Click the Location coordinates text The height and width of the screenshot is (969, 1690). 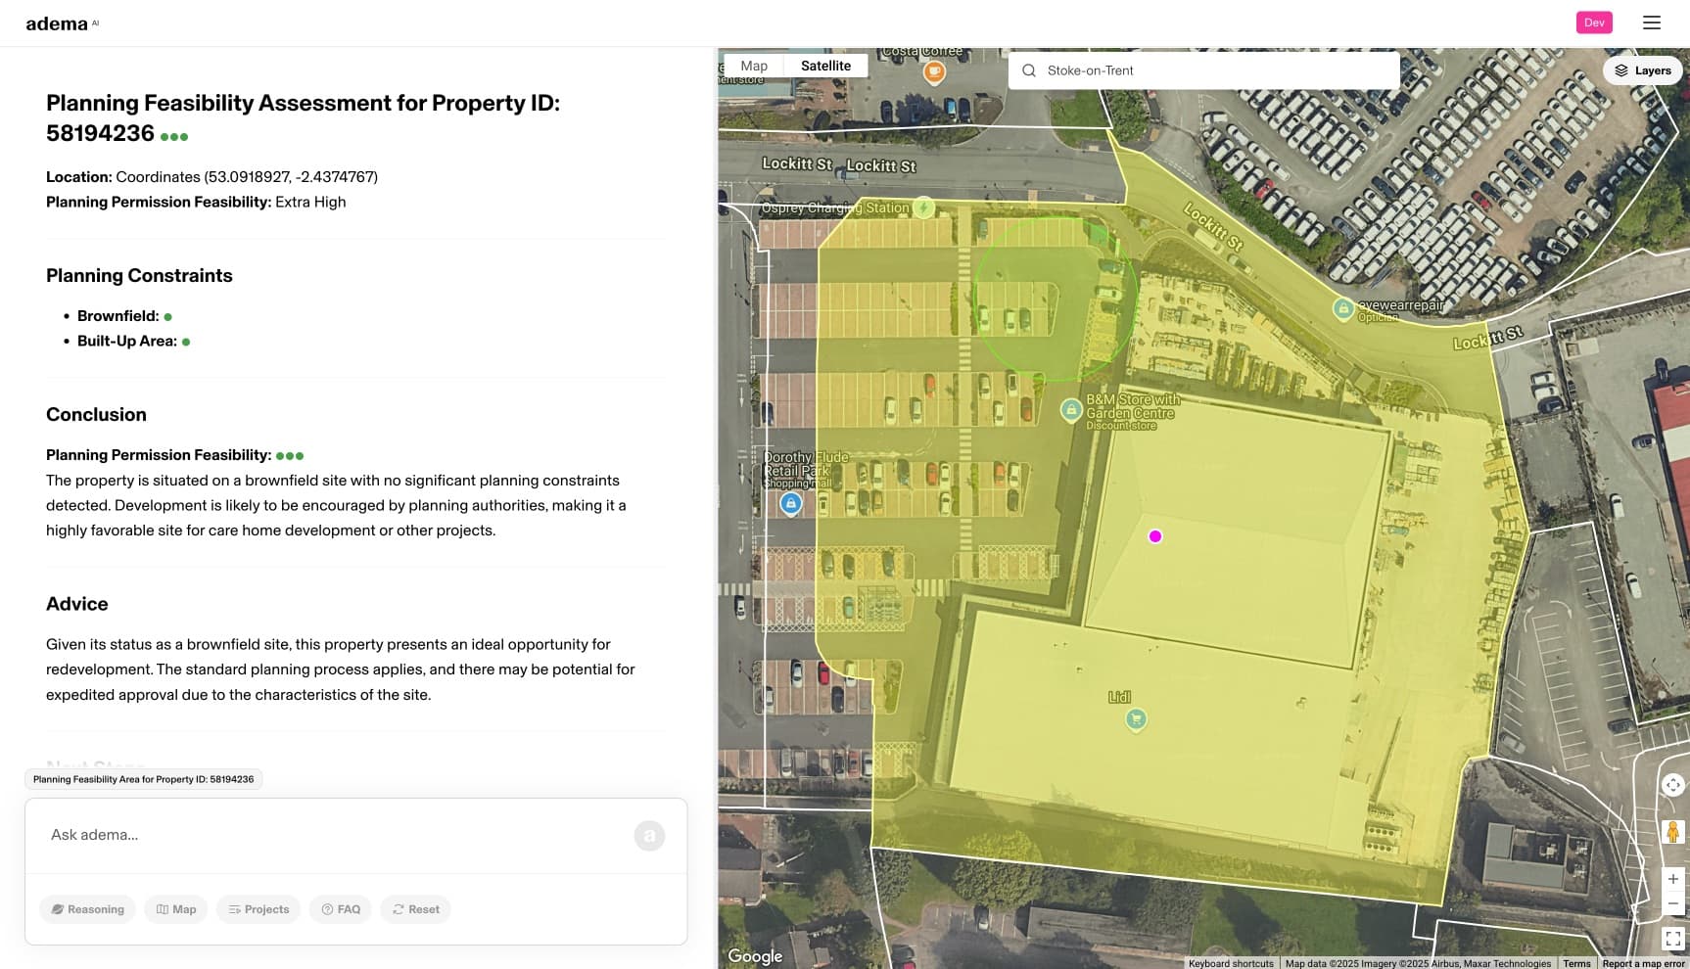click(x=211, y=177)
